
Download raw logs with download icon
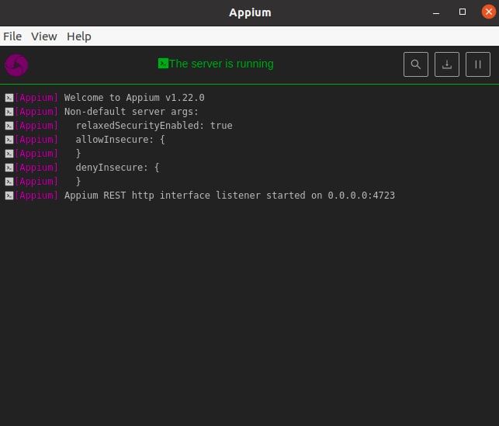447,64
